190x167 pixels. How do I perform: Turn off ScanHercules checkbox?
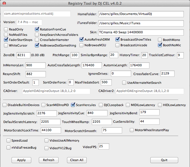pos(73,105)
